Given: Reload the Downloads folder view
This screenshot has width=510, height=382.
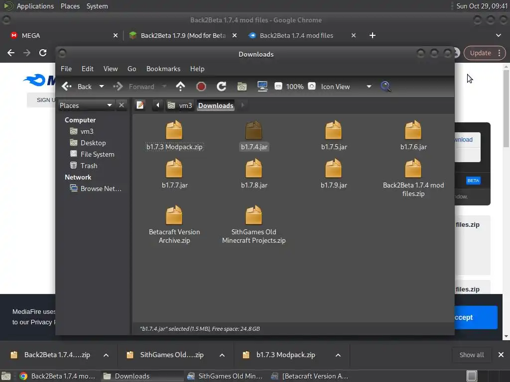Looking at the screenshot, I should pyautogui.click(x=222, y=87).
